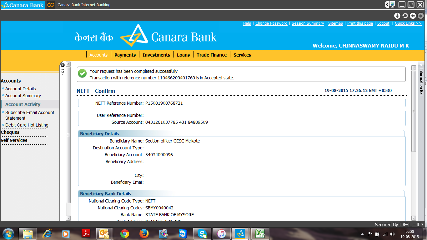Hide the left Accounts panel
The image size is (427, 240).
pyautogui.click(x=63, y=65)
